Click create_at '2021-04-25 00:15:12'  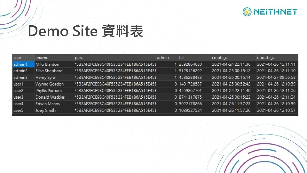pos(231,71)
